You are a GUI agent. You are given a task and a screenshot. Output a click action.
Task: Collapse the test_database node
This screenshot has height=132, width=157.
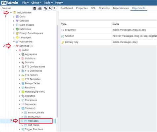coord(11,13)
